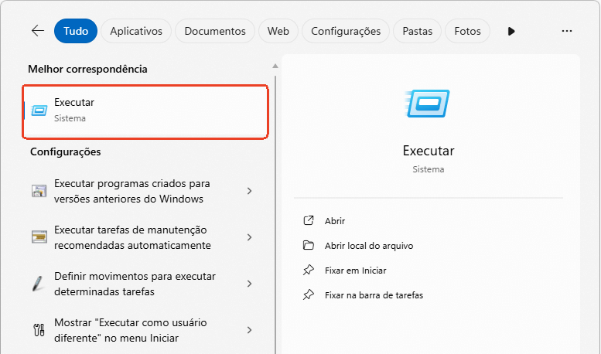Click the results scrollbar up arrow
Image resolution: width=601 pixels, height=354 pixels.
(275, 66)
